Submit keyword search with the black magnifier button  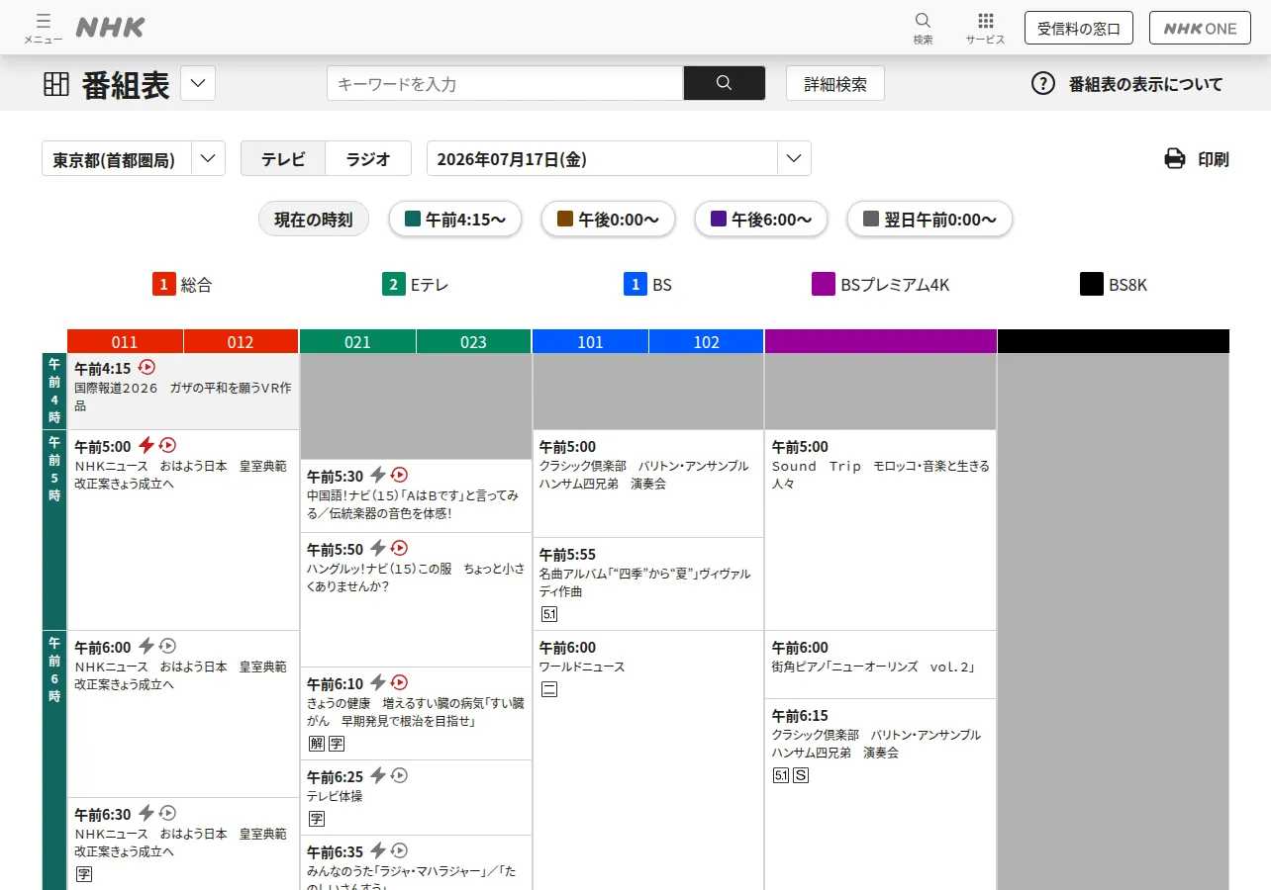tap(724, 83)
